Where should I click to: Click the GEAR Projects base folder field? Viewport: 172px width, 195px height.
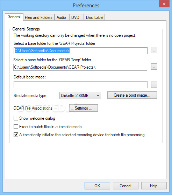(x=80, y=51)
